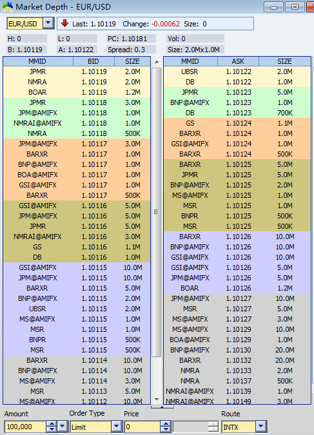This screenshot has height=435, width=314.
Task: Click the Vol: 0 field
Action: [195, 39]
